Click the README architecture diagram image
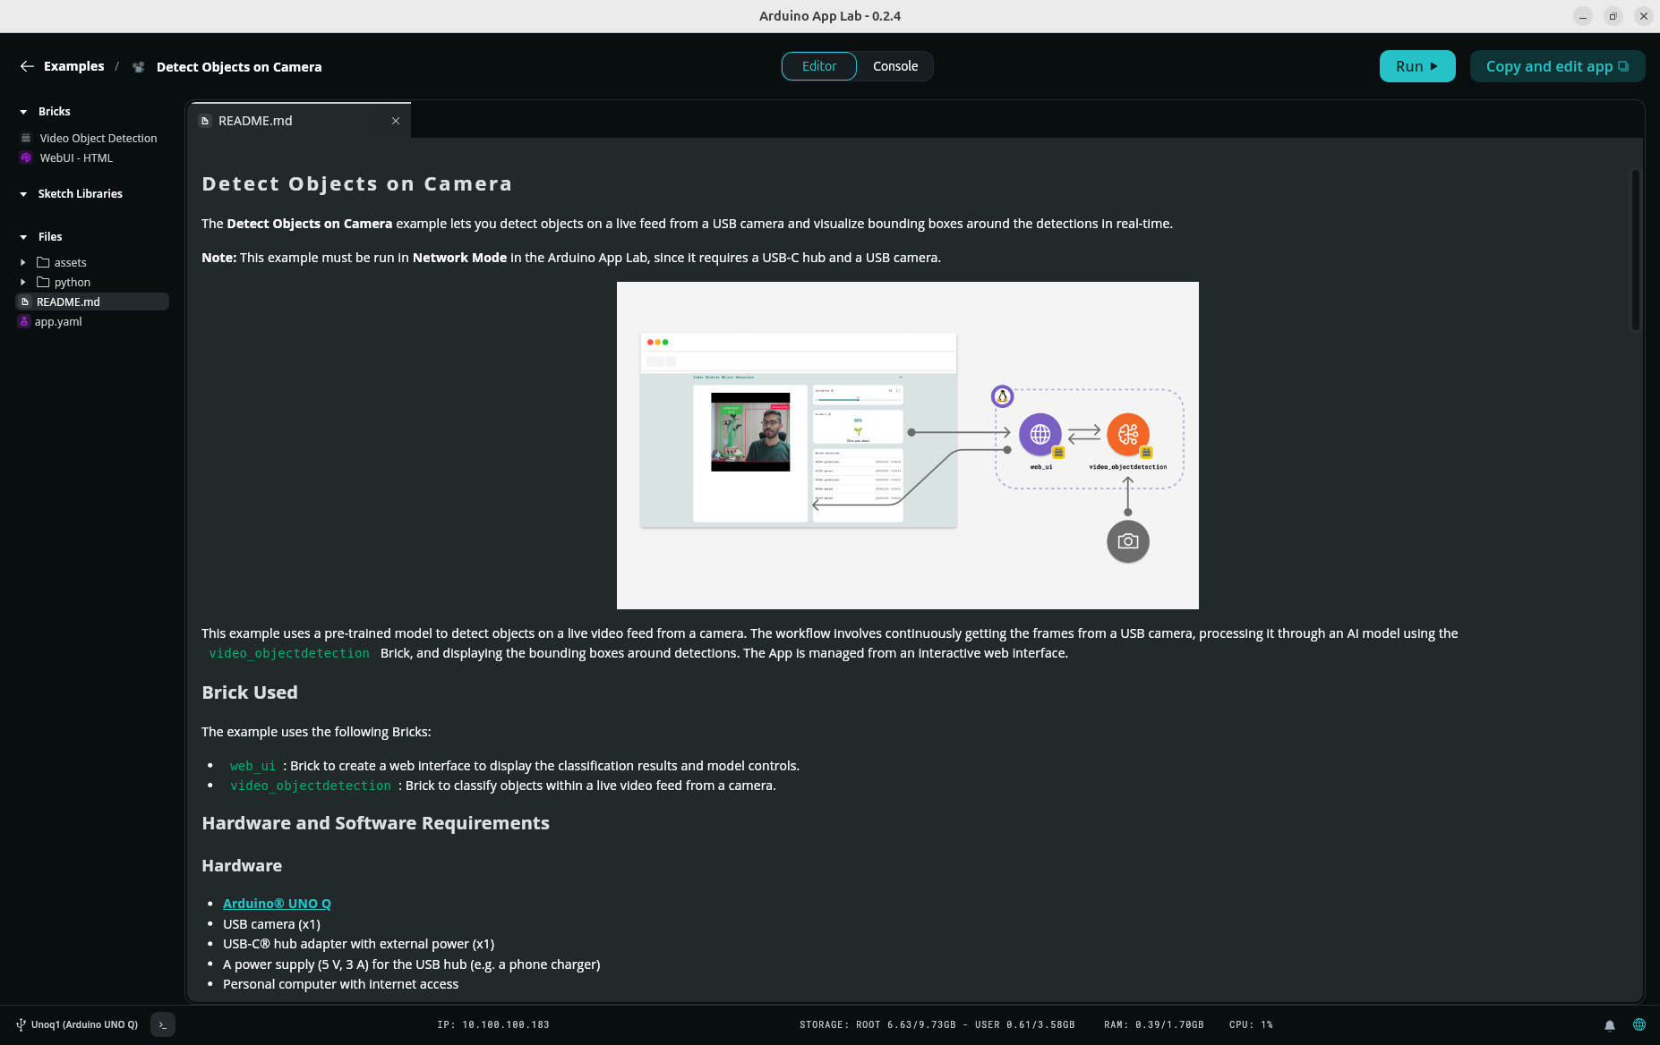 [x=907, y=446]
